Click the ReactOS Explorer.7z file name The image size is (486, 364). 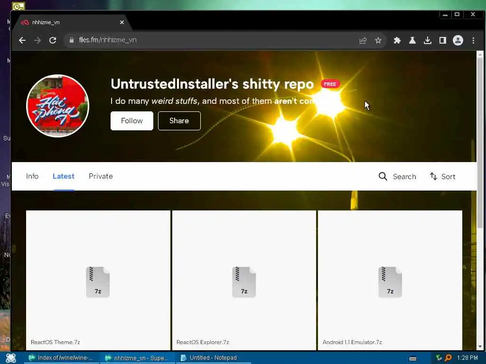pyautogui.click(x=203, y=342)
